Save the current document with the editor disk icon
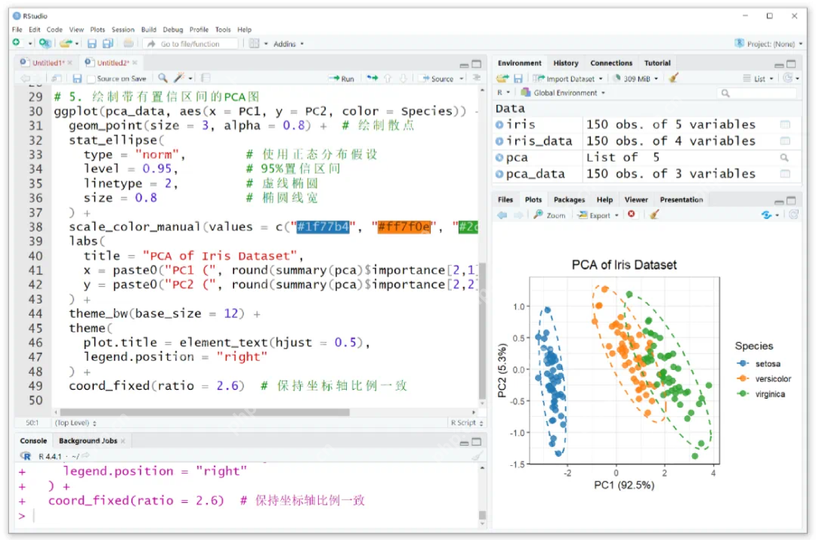816x540 pixels. coord(77,79)
